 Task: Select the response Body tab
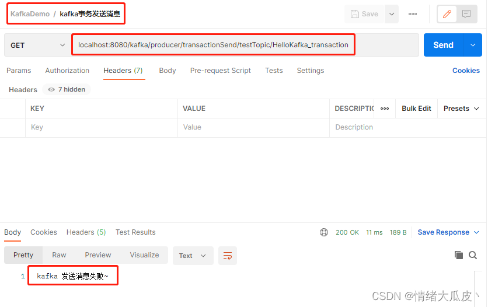pyautogui.click(x=12, y=232)
